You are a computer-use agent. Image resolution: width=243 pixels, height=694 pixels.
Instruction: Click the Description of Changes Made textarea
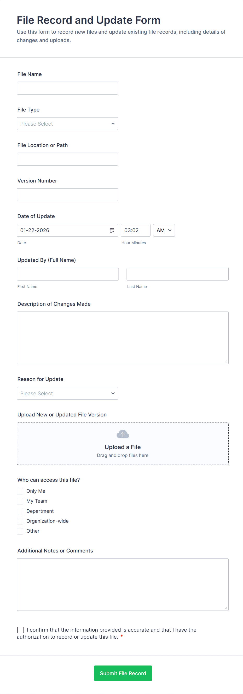click(x=123, y=338)
